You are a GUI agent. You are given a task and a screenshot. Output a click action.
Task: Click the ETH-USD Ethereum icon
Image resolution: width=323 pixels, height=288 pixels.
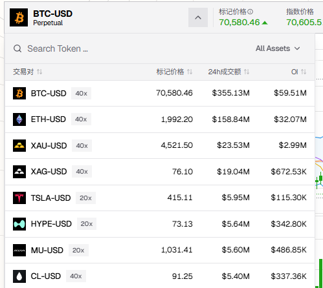pos(19,119)
